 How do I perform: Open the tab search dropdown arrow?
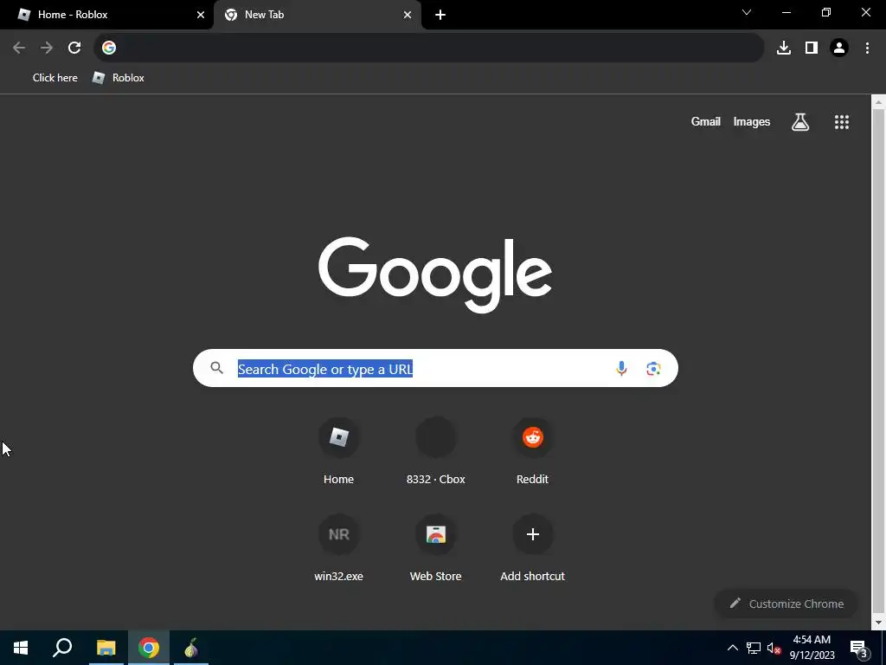click(747, 12)
